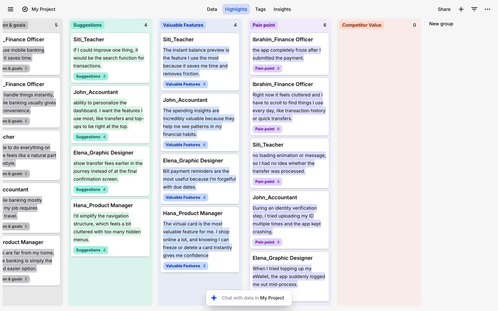
Task: Open the Tags tab
Action: point(260,9)
